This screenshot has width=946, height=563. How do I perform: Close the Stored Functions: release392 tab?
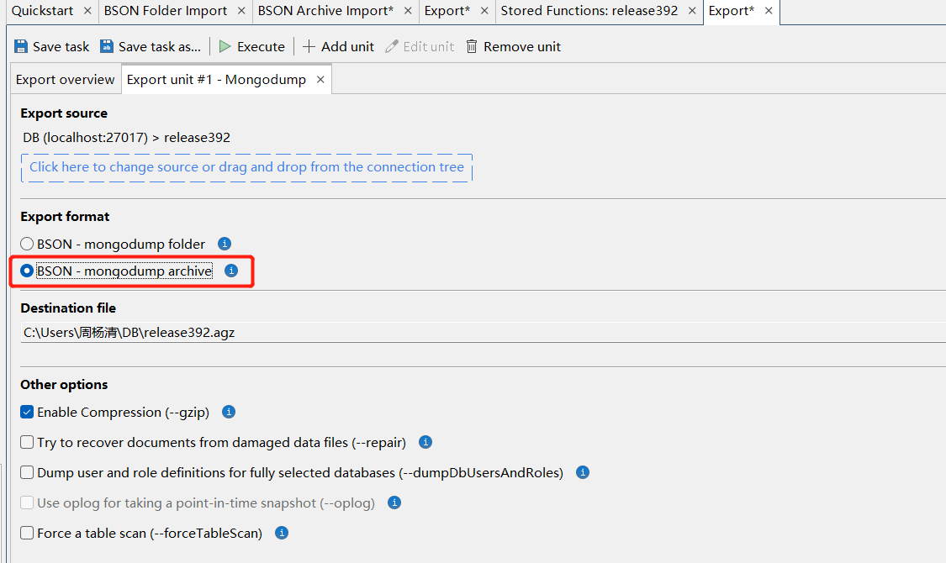(x=692, y=11)
